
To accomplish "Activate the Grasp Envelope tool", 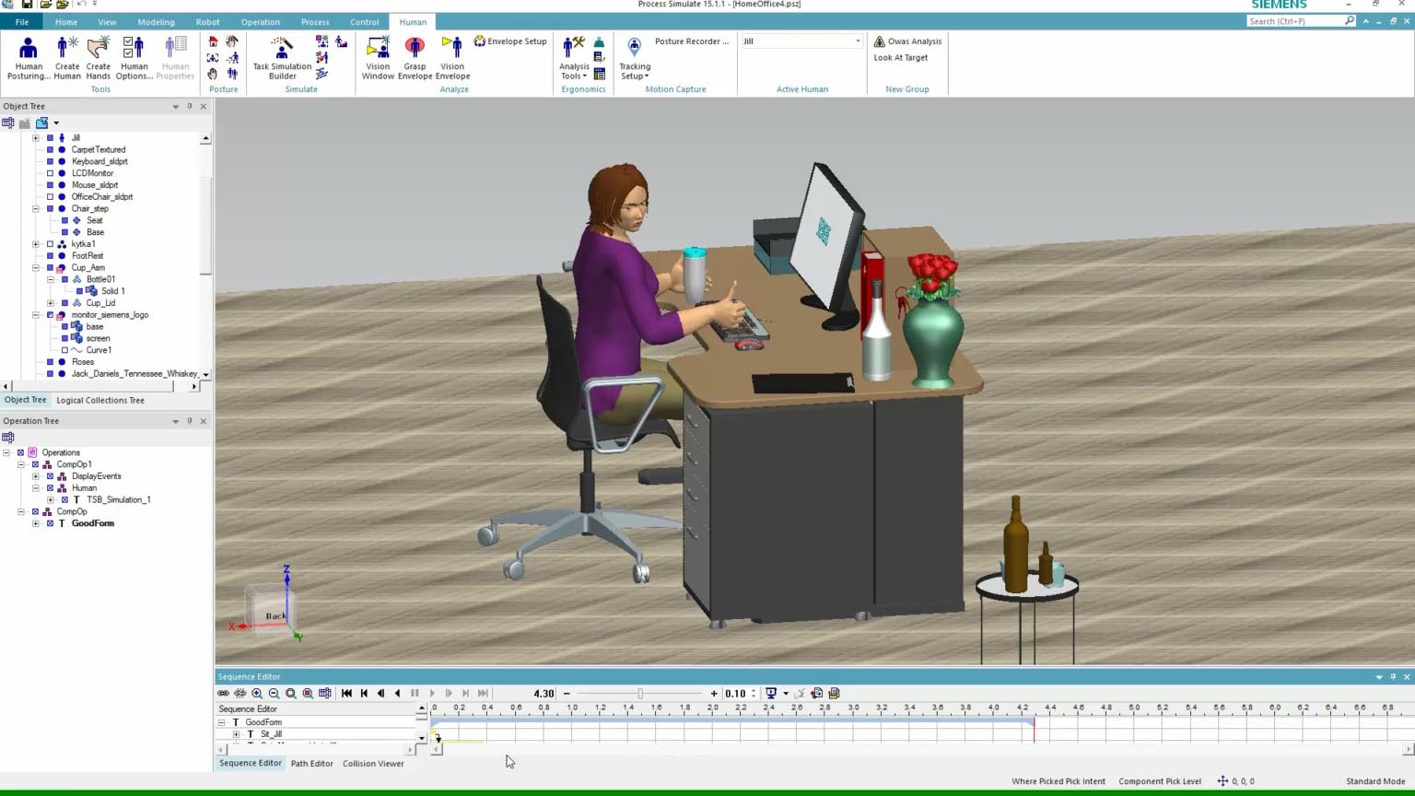I will (x=415, y=56).
